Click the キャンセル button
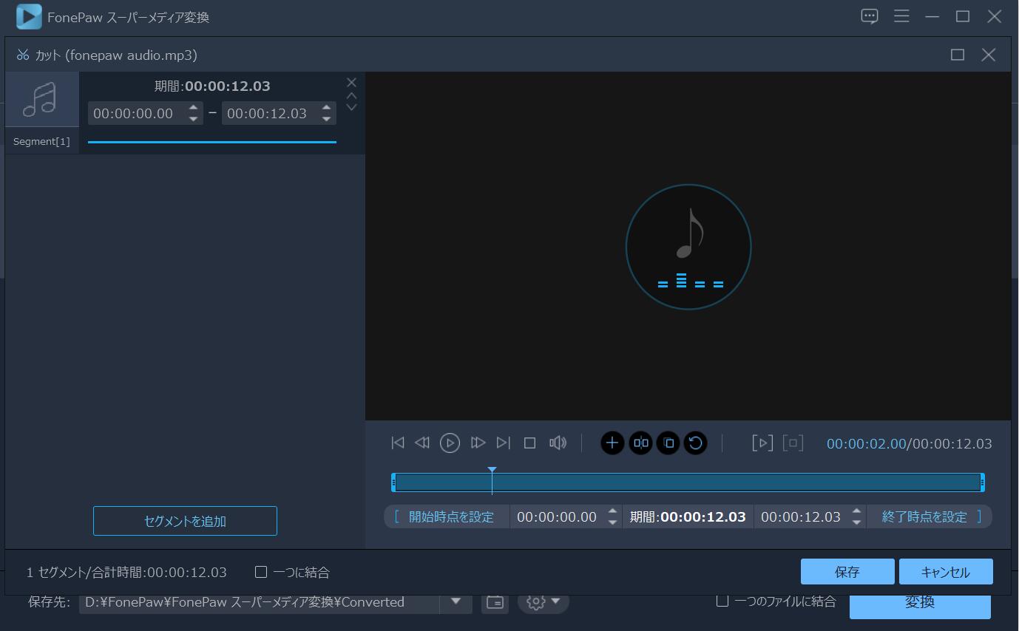 [x=946, y=572]
